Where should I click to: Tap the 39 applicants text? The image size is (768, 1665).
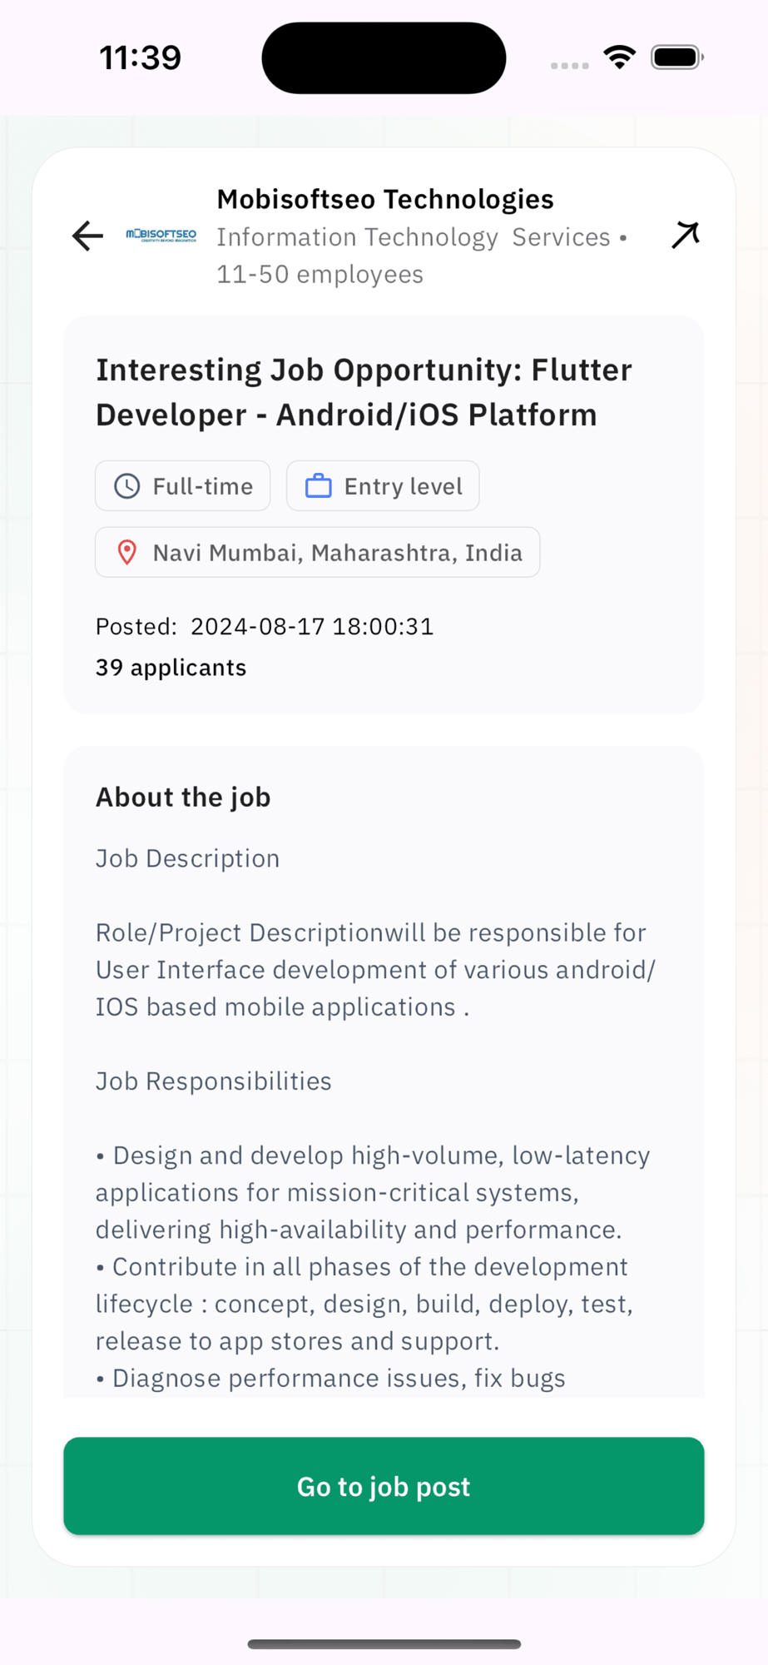click(171, 668)
